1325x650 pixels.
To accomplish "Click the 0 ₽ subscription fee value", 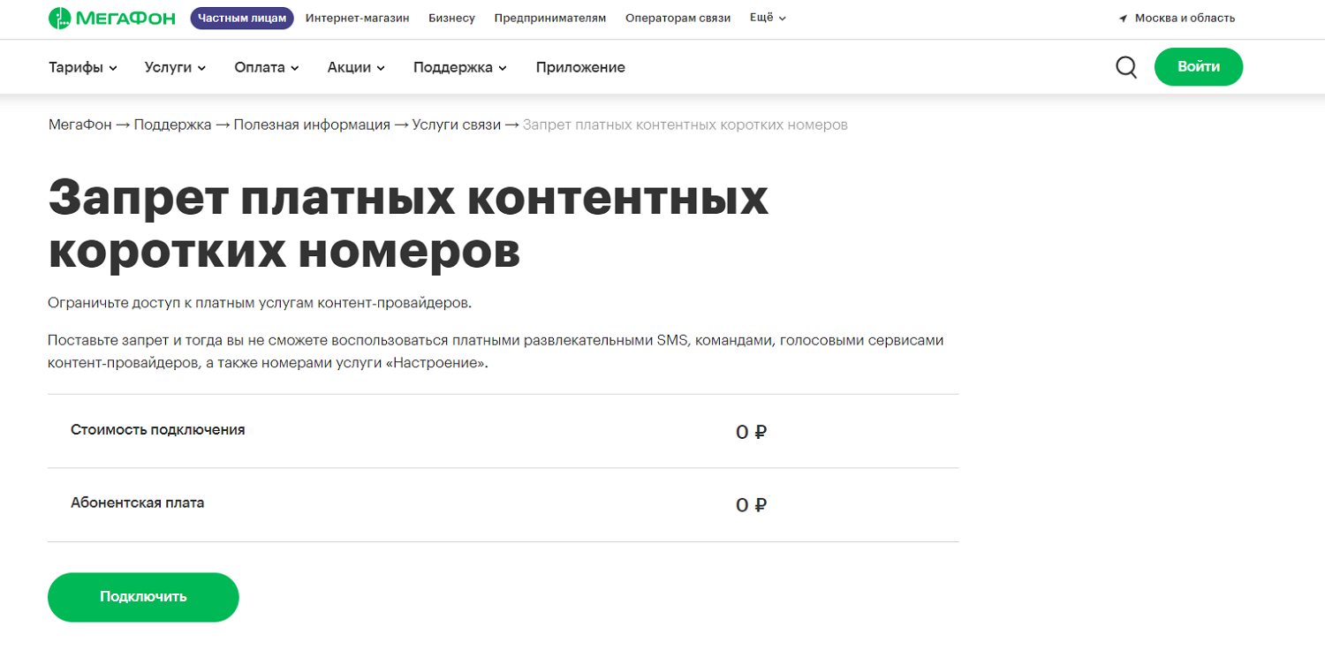I will pos(751,505).
